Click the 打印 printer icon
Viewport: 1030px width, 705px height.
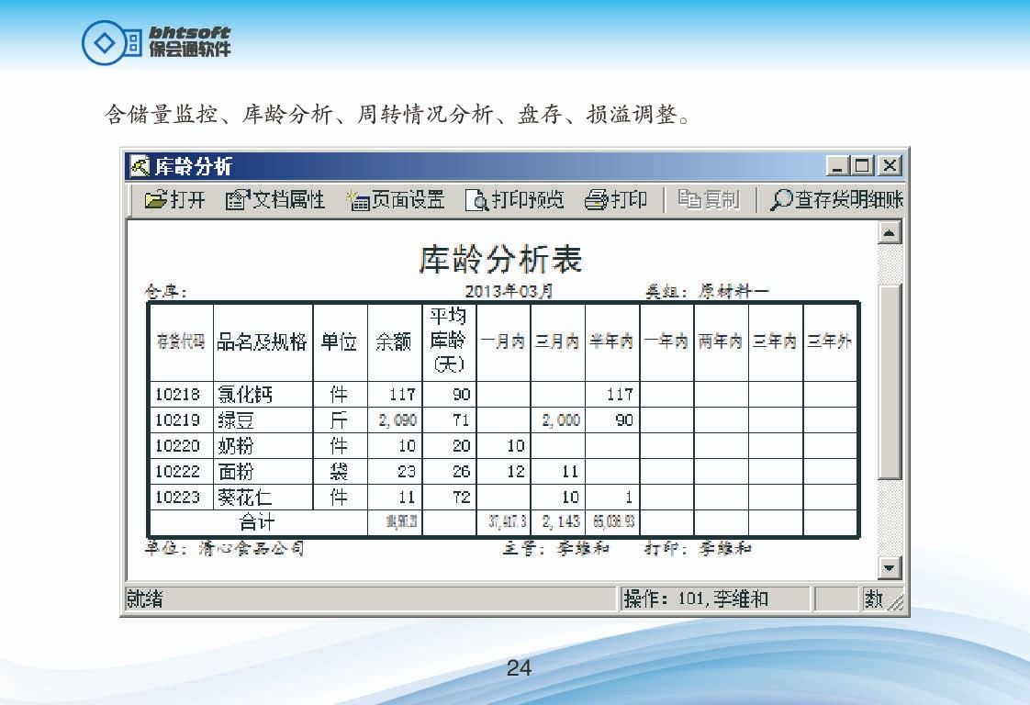(597, 199)
